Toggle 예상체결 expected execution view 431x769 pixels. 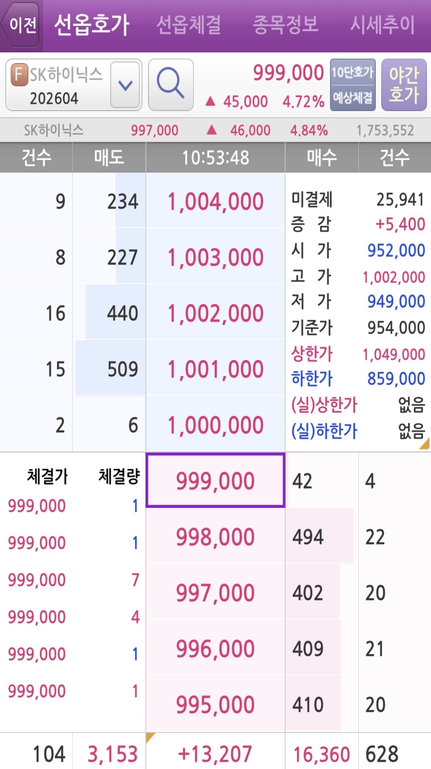(x=353, y=98)
